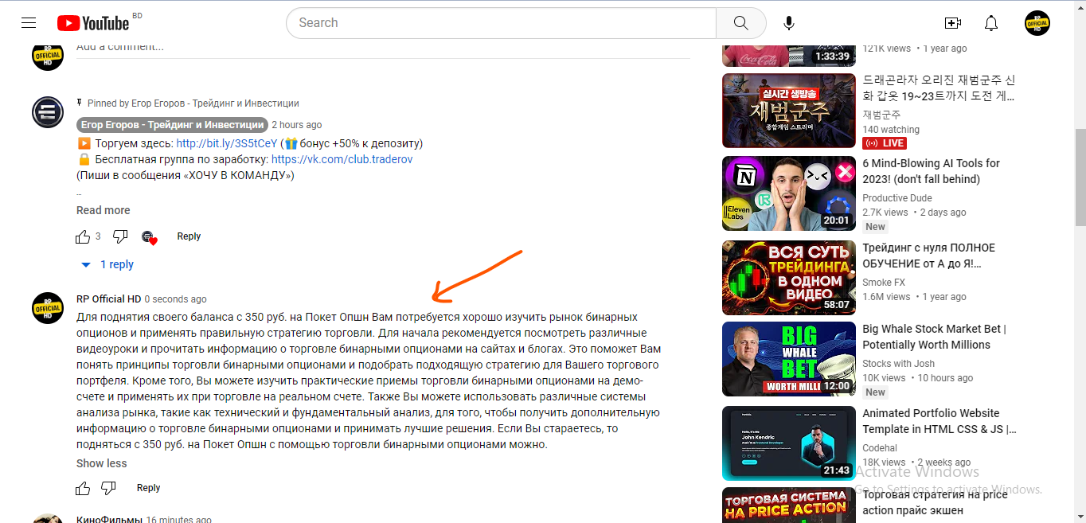Collapse the comment with Show less
The height and width of the screenshot is (523, 1086).
pyautogui.click(x=101, y=463)
